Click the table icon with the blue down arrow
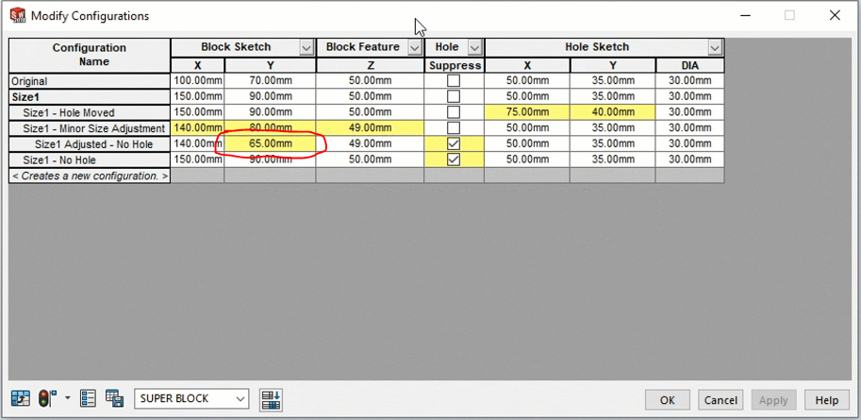861x420 pixels. click(x=271, y=399)
